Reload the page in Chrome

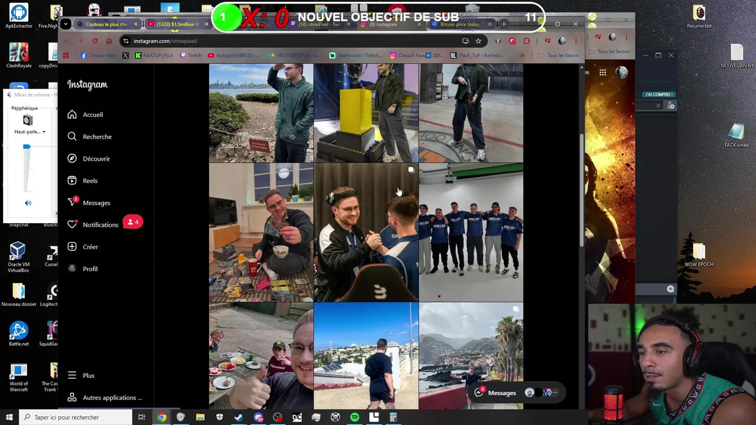pos(94,41)
